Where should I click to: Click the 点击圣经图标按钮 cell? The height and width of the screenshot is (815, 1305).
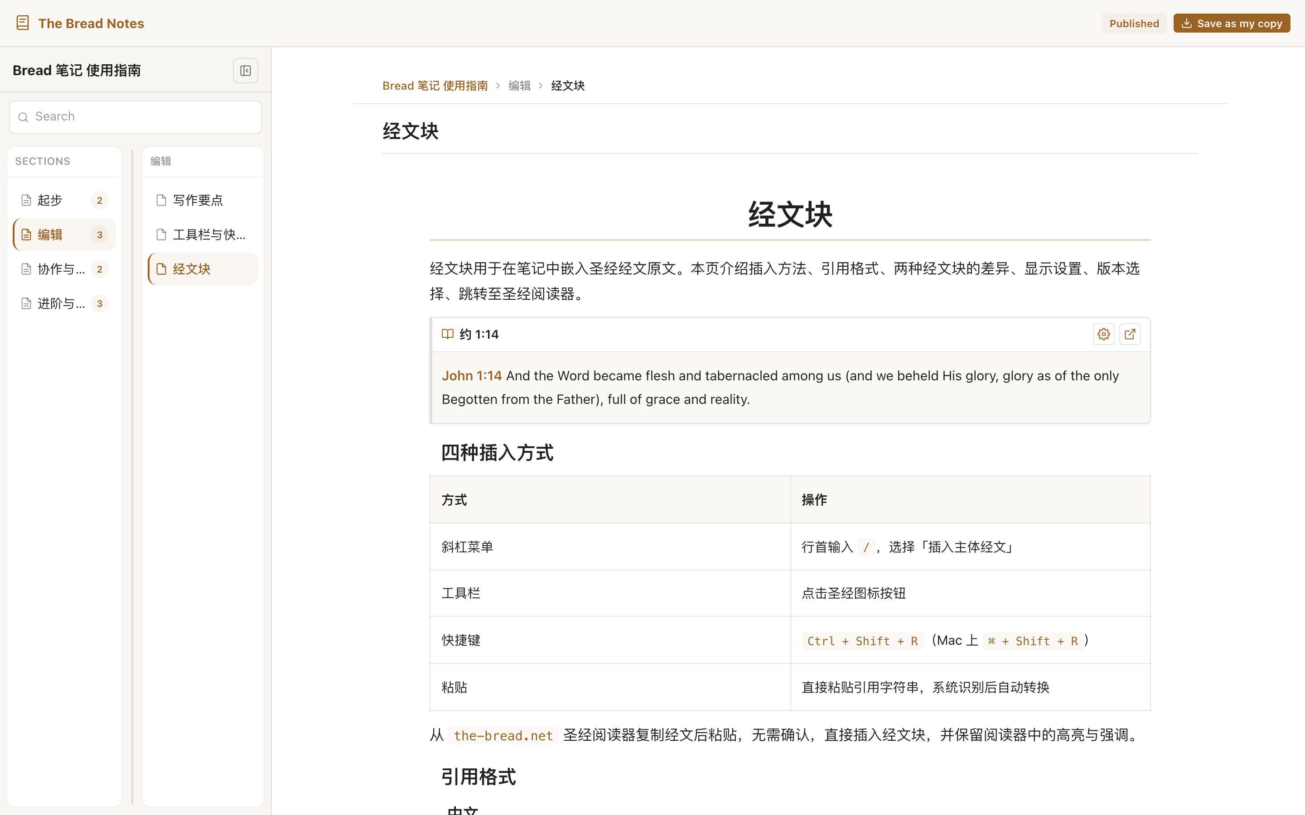[x=970, y=593]
